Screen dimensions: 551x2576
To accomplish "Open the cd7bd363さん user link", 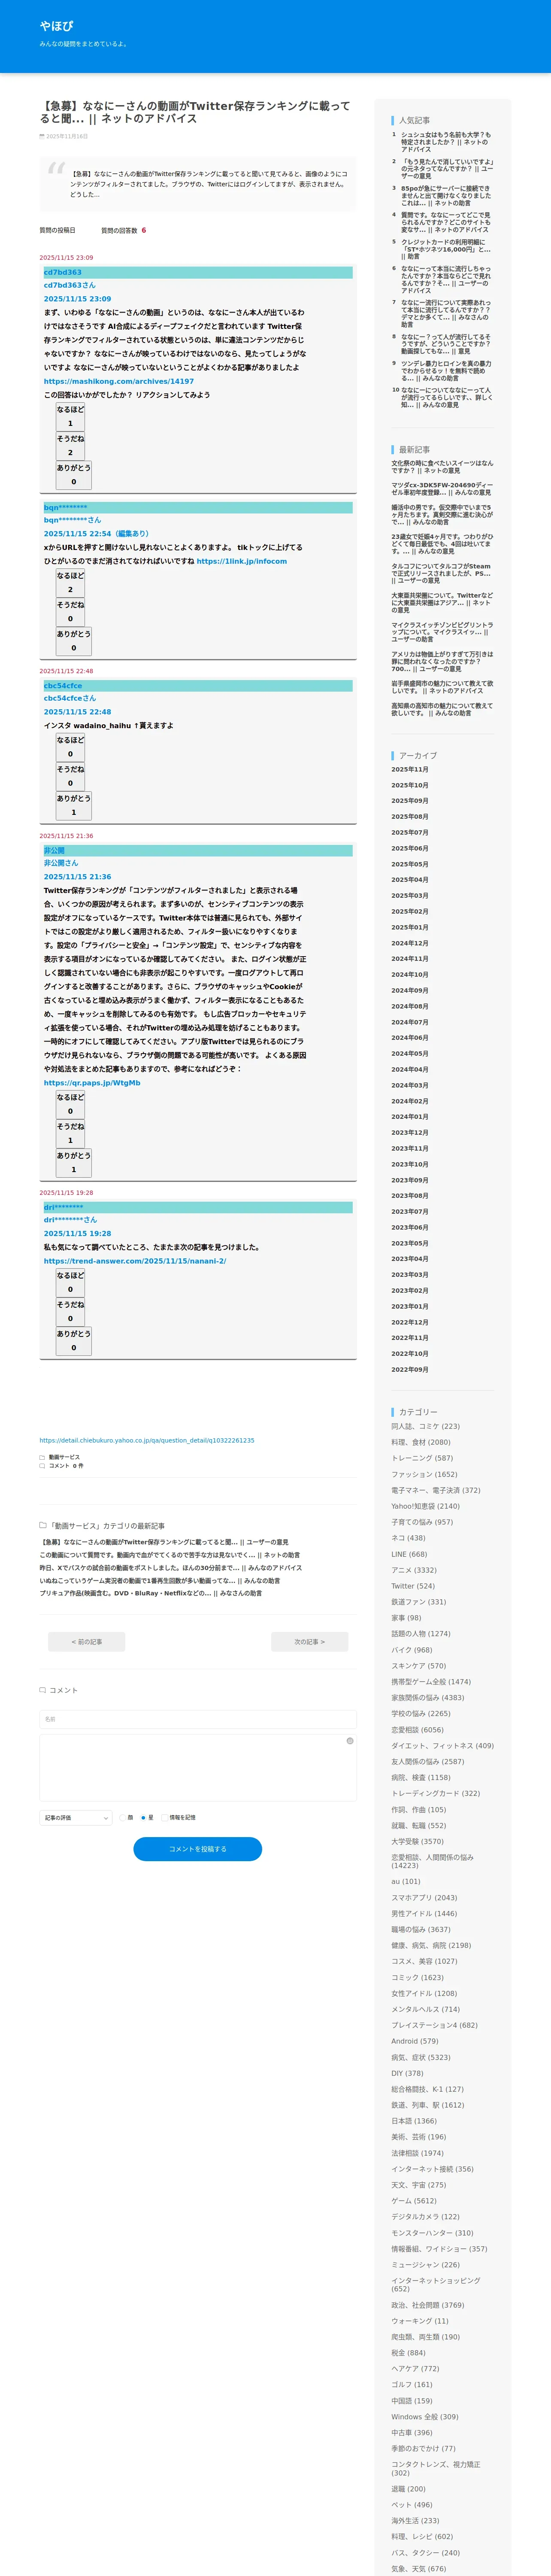I will [x=70, y=285].
